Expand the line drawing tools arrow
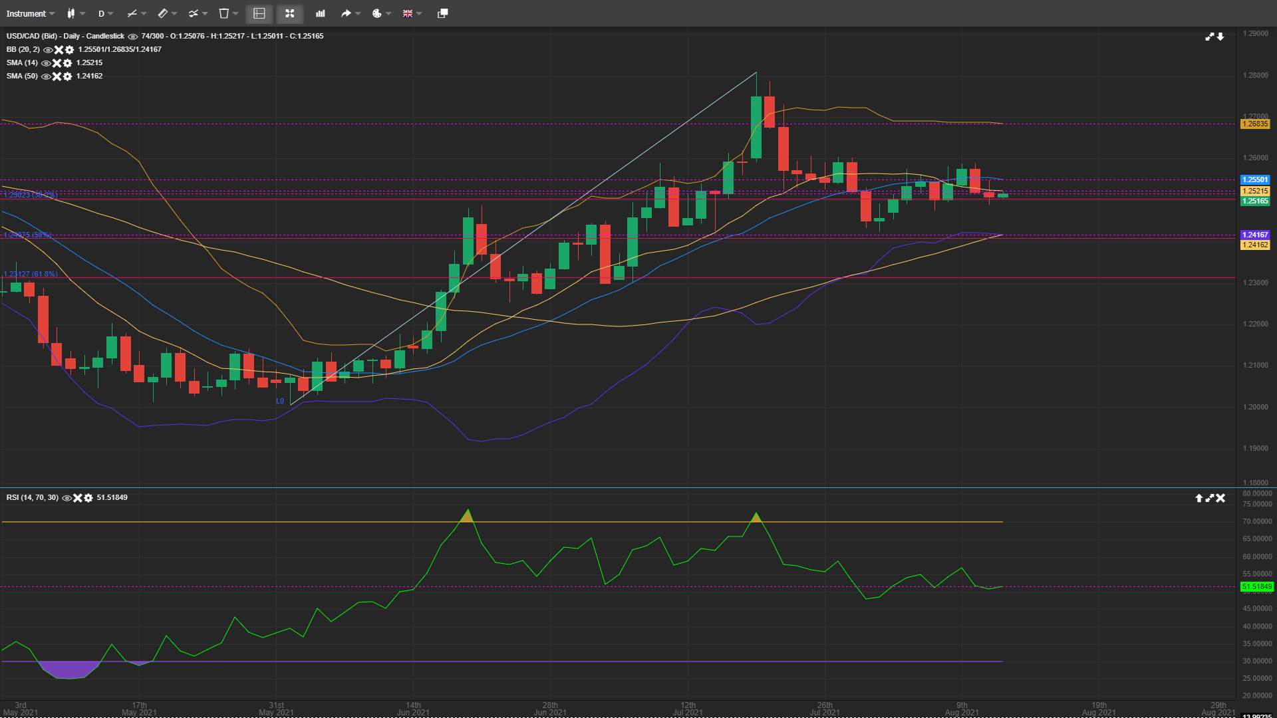 tap(144, 13)
